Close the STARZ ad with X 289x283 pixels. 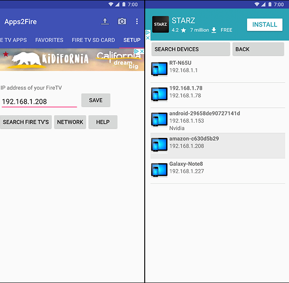(148, 38)
